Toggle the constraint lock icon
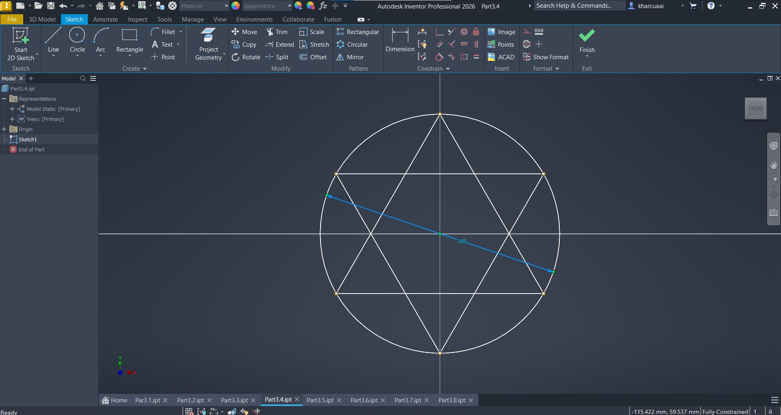 [476, 32]
